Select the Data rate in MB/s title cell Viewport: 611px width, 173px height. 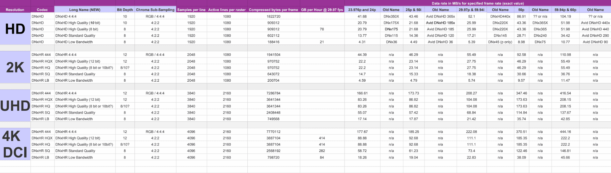478,3
